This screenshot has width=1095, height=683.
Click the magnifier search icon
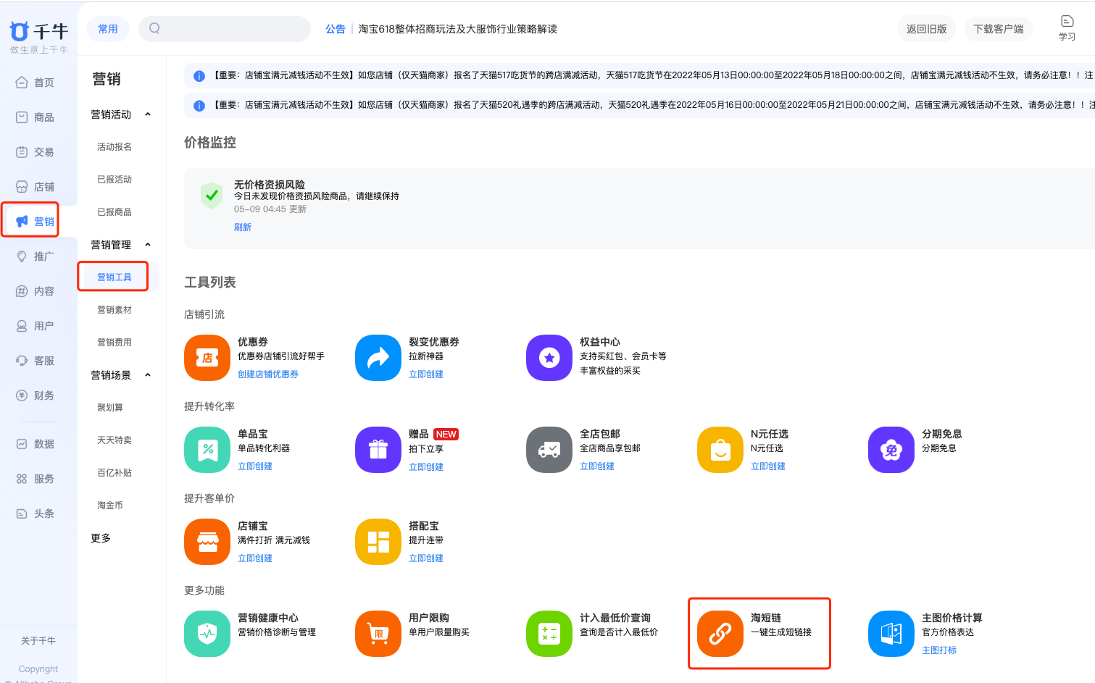(154, 28)
